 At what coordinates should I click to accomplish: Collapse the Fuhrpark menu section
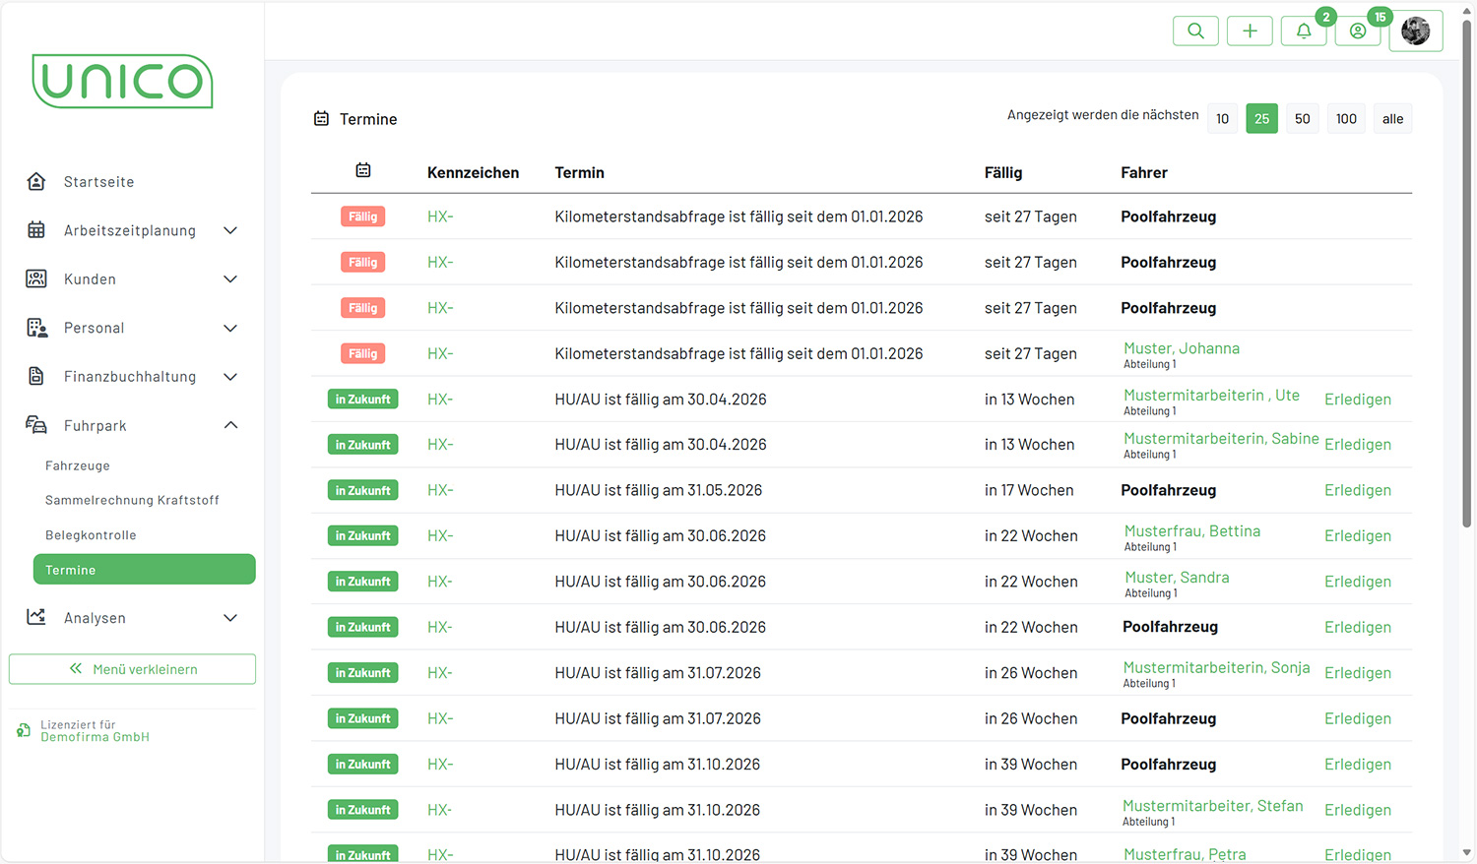coord(230,425)
